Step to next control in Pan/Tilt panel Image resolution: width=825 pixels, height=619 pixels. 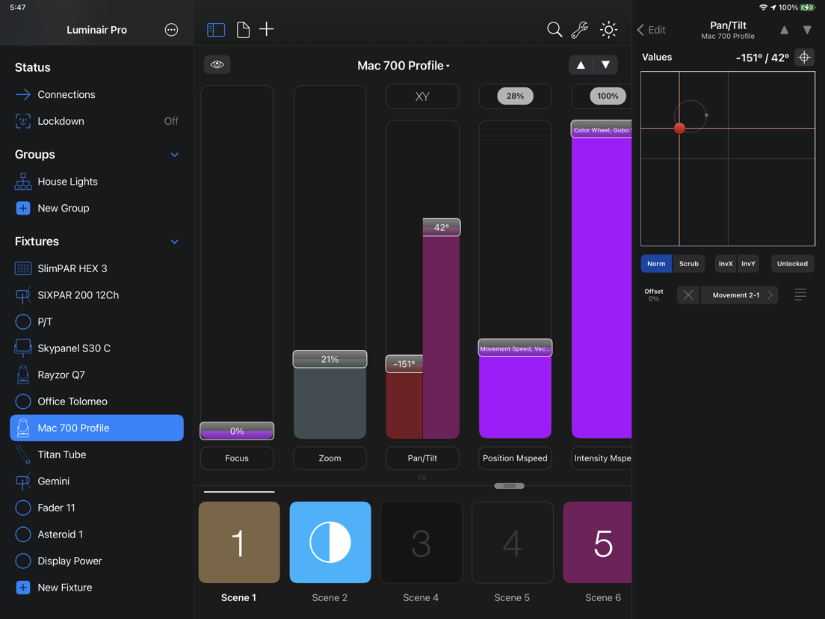[807, 30]
